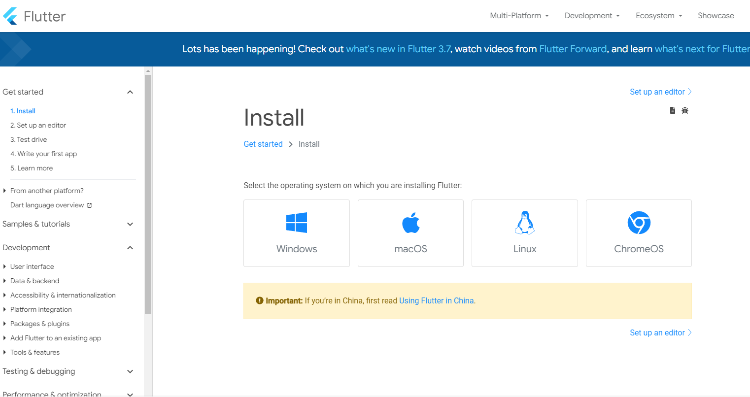The height and width of the screenshot is (397, 750).
Task: Click what's next for Flutter link
Action: (702, 49)
